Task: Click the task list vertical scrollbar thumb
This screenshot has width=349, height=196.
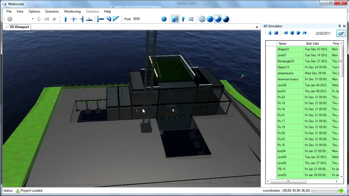Action: tap(341, 61)
